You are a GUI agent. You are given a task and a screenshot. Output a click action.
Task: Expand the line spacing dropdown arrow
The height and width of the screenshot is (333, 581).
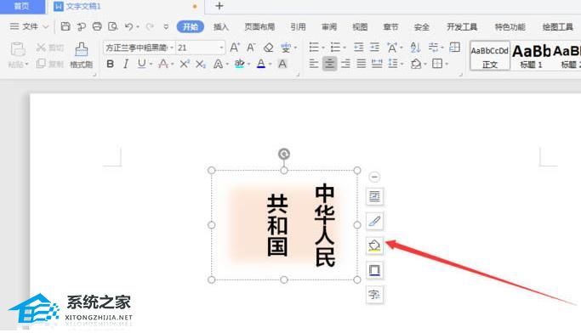(x=402, y=65)
